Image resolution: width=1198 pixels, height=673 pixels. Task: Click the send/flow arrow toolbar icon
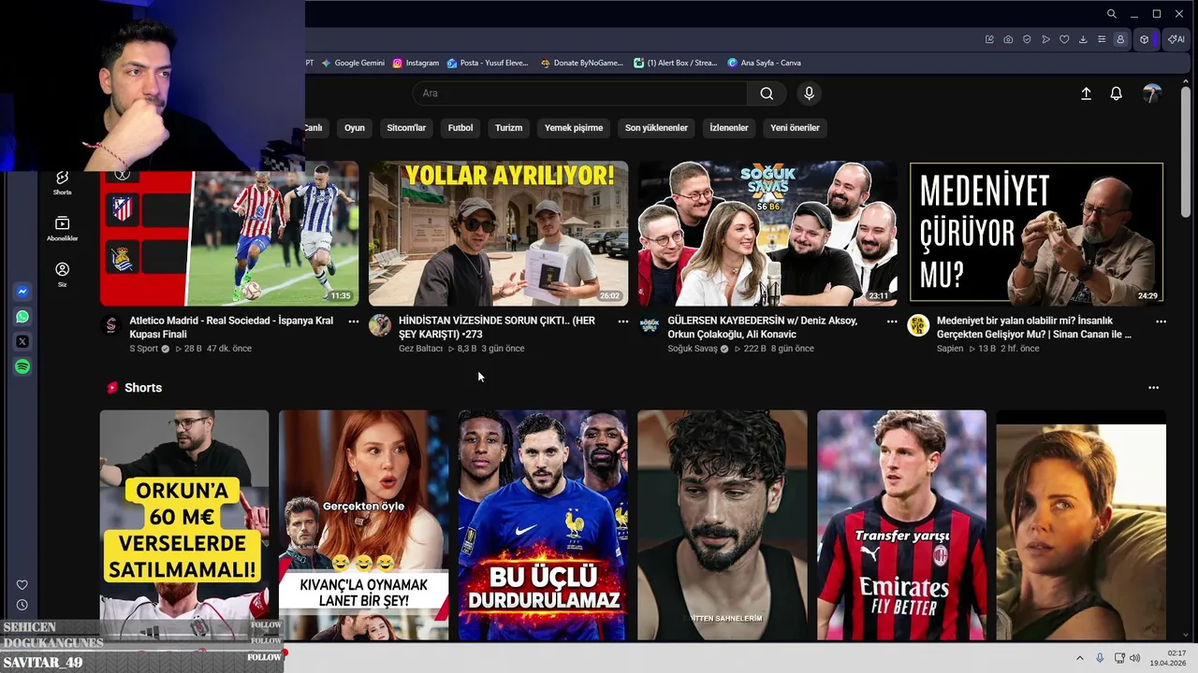1045,39
